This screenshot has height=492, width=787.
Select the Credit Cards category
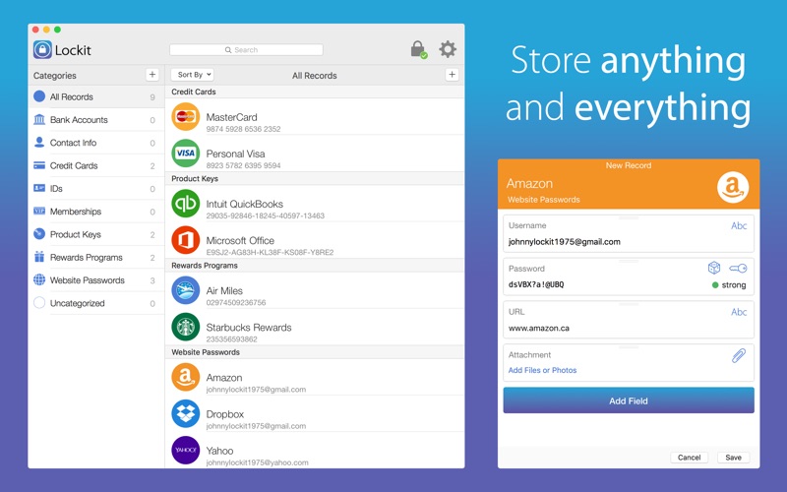click(95, 165)
